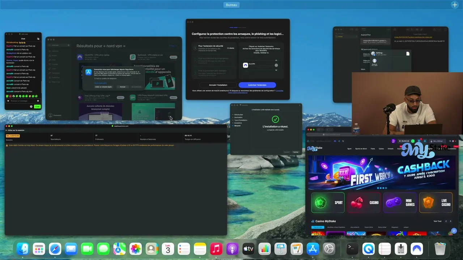Viewport: 463px width, 260px height.
Task: Open Virtuels in MyStake navigation bar
Action: click(x=390, y=148)
